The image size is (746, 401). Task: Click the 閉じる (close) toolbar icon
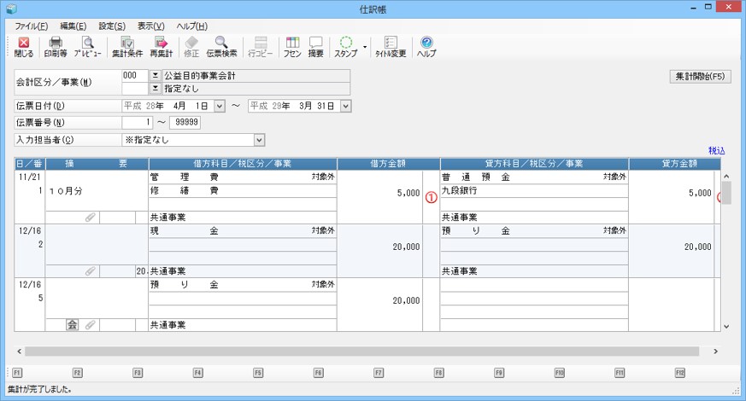click(24, 46)
